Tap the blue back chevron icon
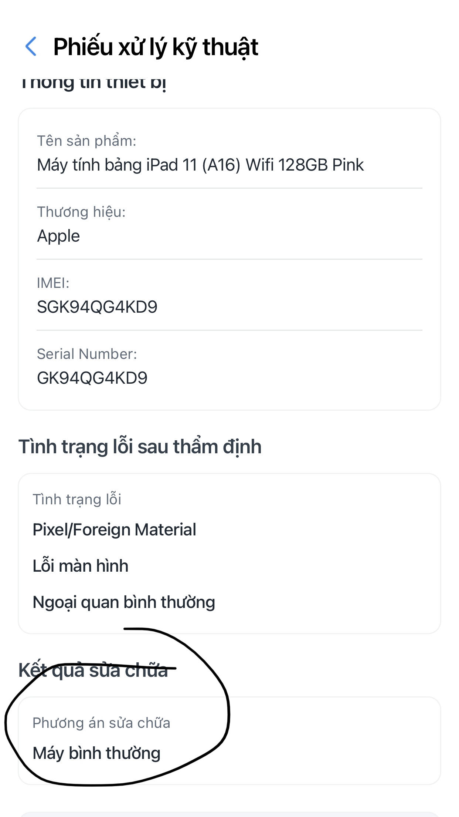459x817 pixels. [31, 47]
